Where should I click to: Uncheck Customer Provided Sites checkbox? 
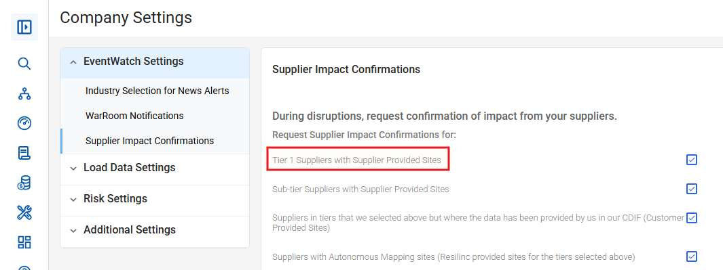pos(691,218)
